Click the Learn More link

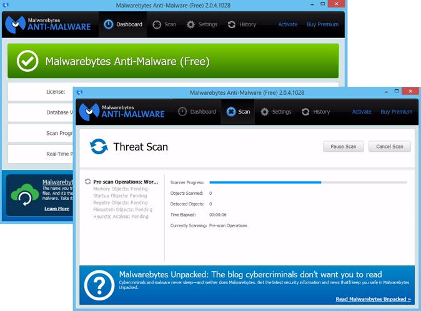tap(57, 209)
